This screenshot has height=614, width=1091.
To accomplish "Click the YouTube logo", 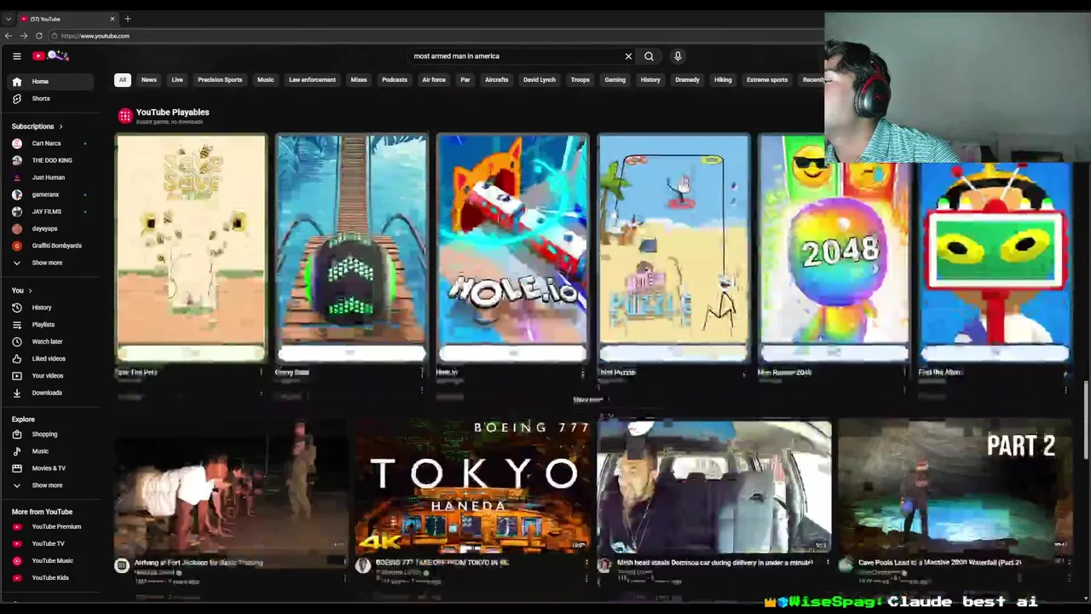I will pos(50,56).
